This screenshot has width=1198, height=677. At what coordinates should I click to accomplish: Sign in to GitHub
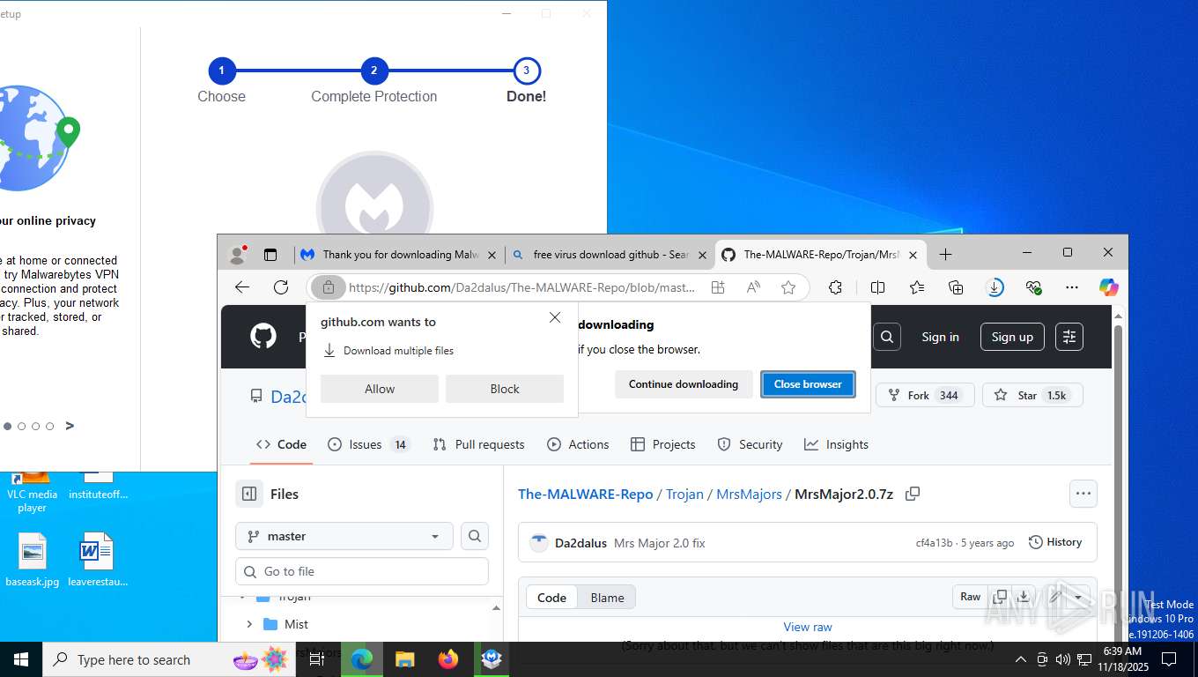click(940, 337)
